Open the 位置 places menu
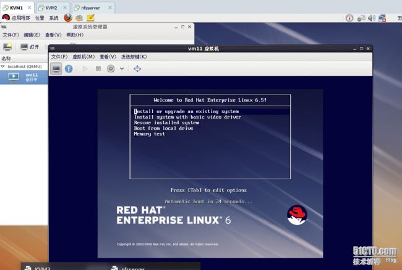The width and height of the screenshot is (402, 270). coord(40,18)
